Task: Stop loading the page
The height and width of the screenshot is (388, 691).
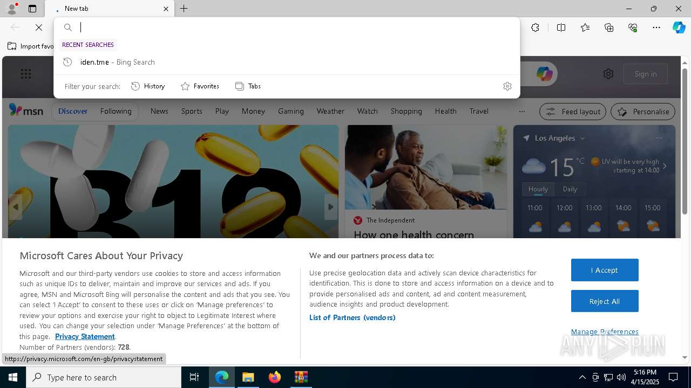Action: coord(39,27)
